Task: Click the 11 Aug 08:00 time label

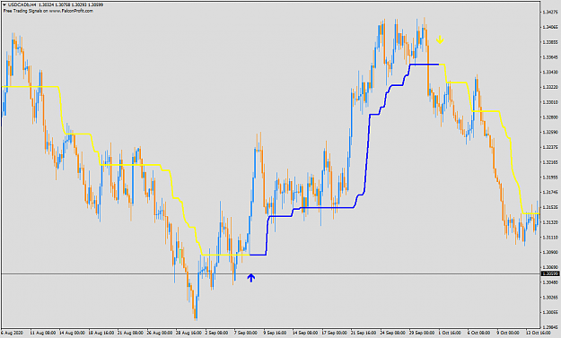Action: click(x=43, y=333)
